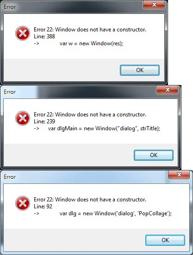Click the 'Line: 388' text
This screenshot has height=255, width=193.
44,36
